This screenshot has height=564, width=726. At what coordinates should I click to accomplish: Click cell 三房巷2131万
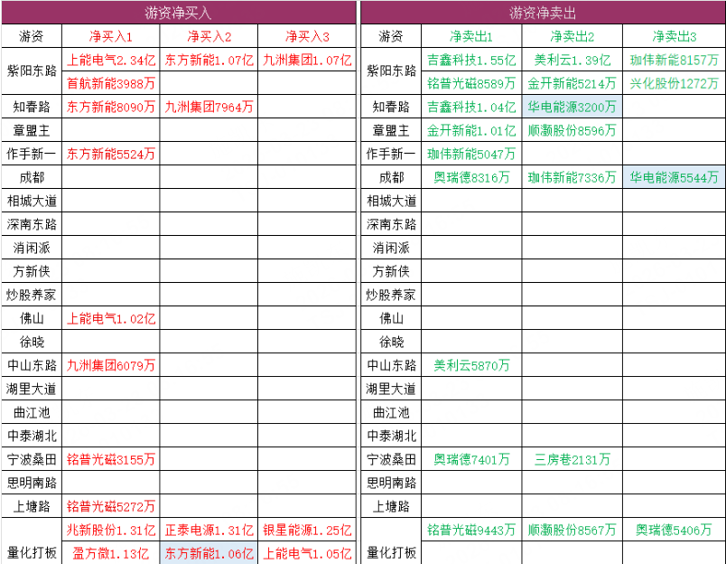point(572,459)
